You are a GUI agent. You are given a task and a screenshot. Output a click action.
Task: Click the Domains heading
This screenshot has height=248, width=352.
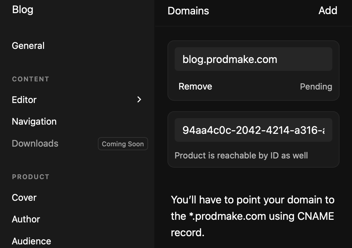click(x=188, y=11)
